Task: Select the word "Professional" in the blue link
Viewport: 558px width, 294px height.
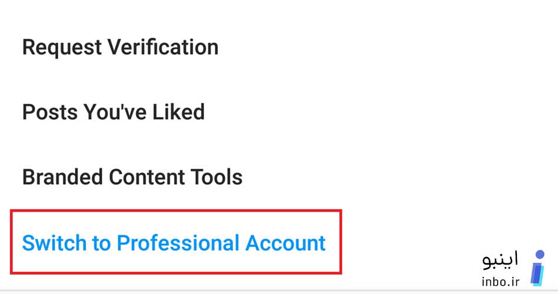Action: (x=178, y=243)
